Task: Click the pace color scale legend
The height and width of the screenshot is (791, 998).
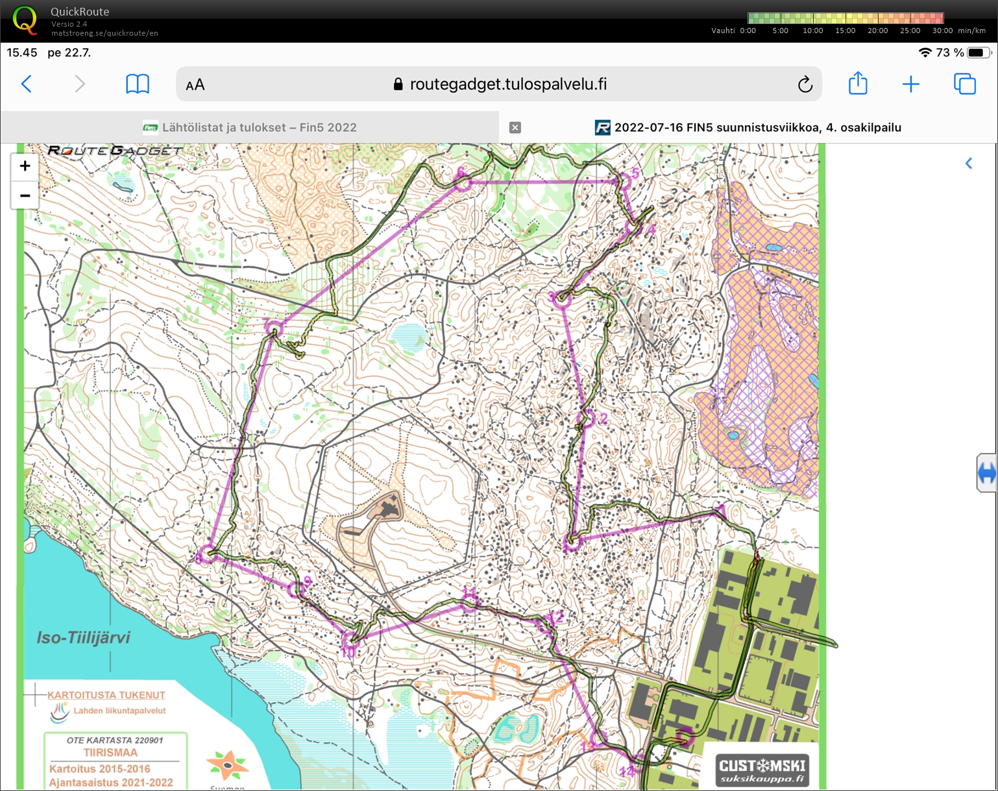Action: click(845, 18)
